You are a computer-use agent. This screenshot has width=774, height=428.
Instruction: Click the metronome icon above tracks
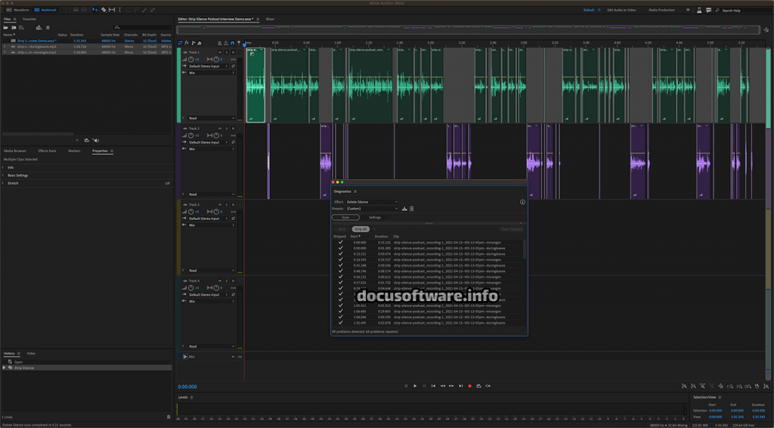tap(220, 43)
